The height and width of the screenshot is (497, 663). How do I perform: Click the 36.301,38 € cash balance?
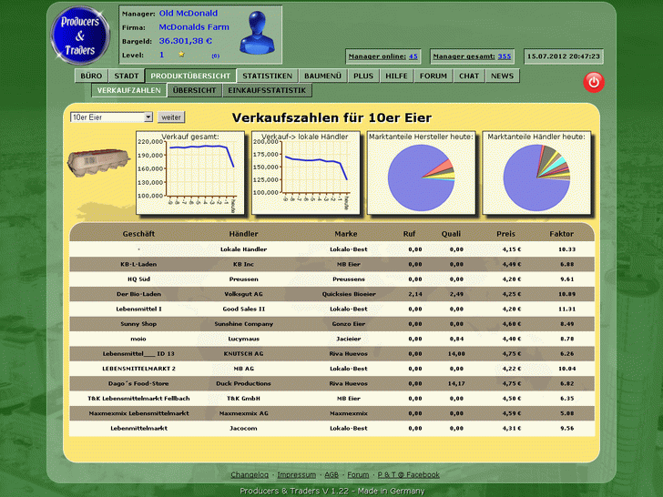point(186,41)
